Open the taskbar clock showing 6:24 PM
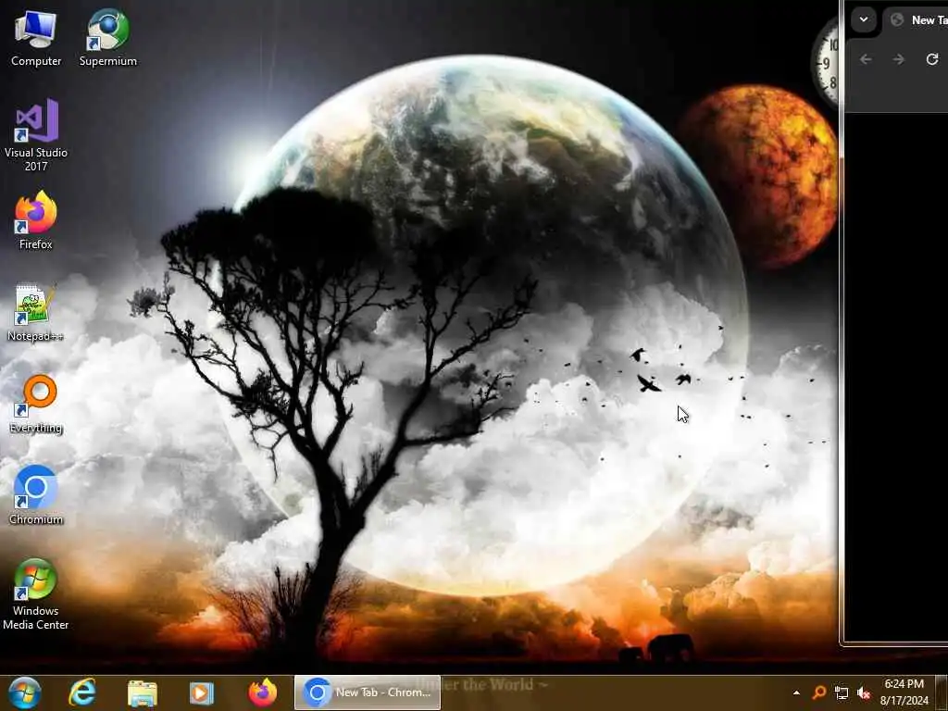This screenshot has height=711, width=948. click(904, 692)
